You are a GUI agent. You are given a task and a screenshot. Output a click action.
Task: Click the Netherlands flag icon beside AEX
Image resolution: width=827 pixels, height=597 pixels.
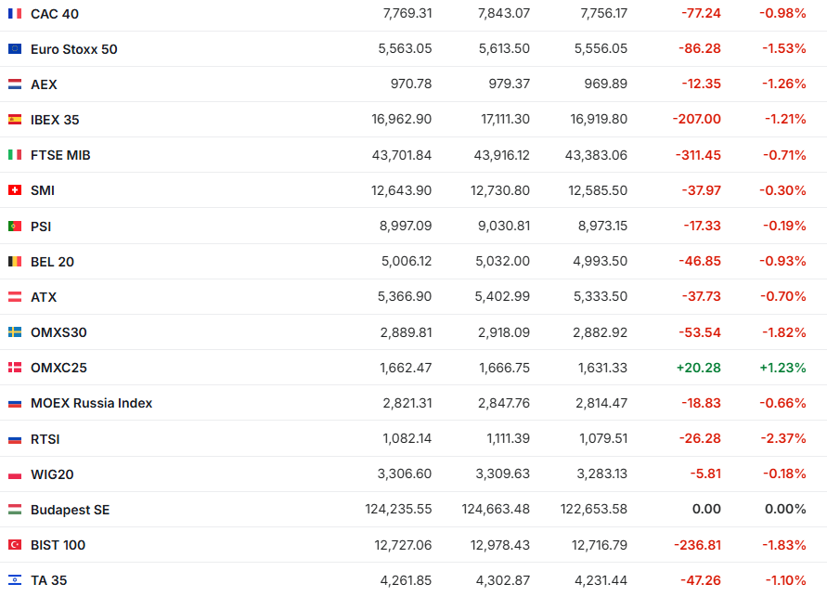[15, 84]
